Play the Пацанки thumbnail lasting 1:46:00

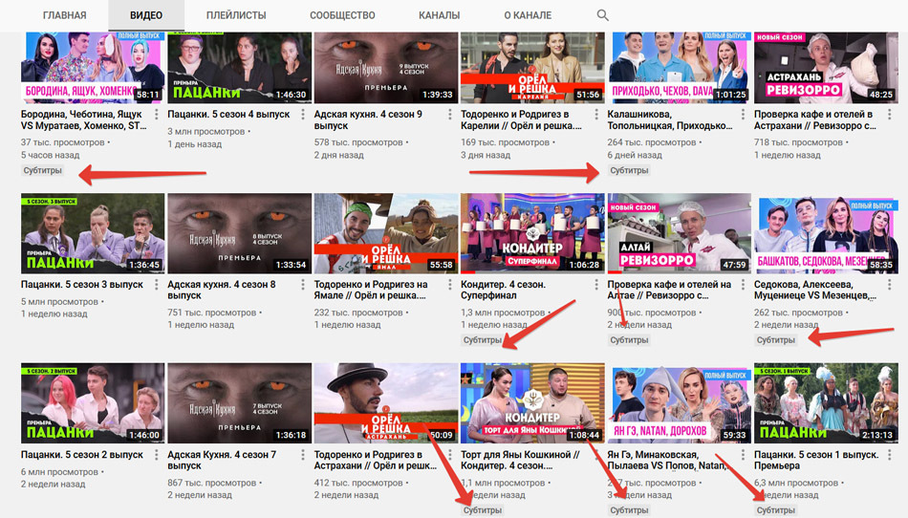click(93, 403)
